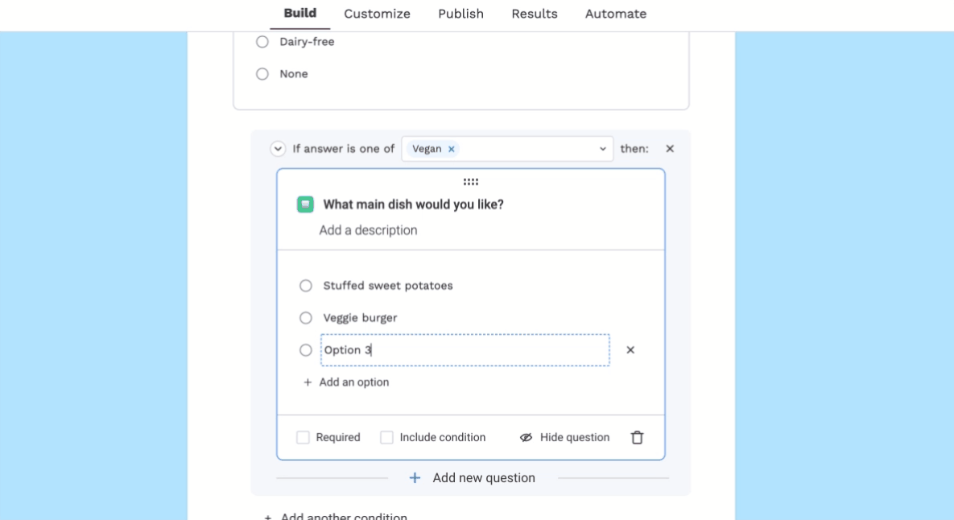
Task: Click the green question type icon
Action: tap(305, 204)
